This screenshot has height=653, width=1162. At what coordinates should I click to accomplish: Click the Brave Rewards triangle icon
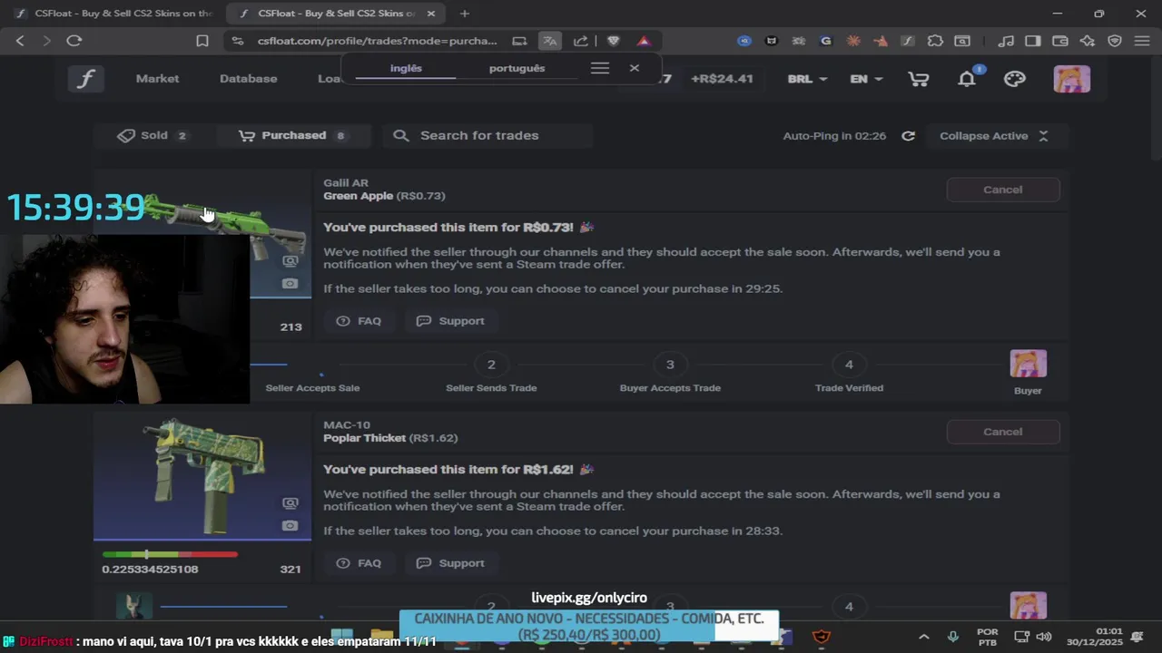coord(644,41)
